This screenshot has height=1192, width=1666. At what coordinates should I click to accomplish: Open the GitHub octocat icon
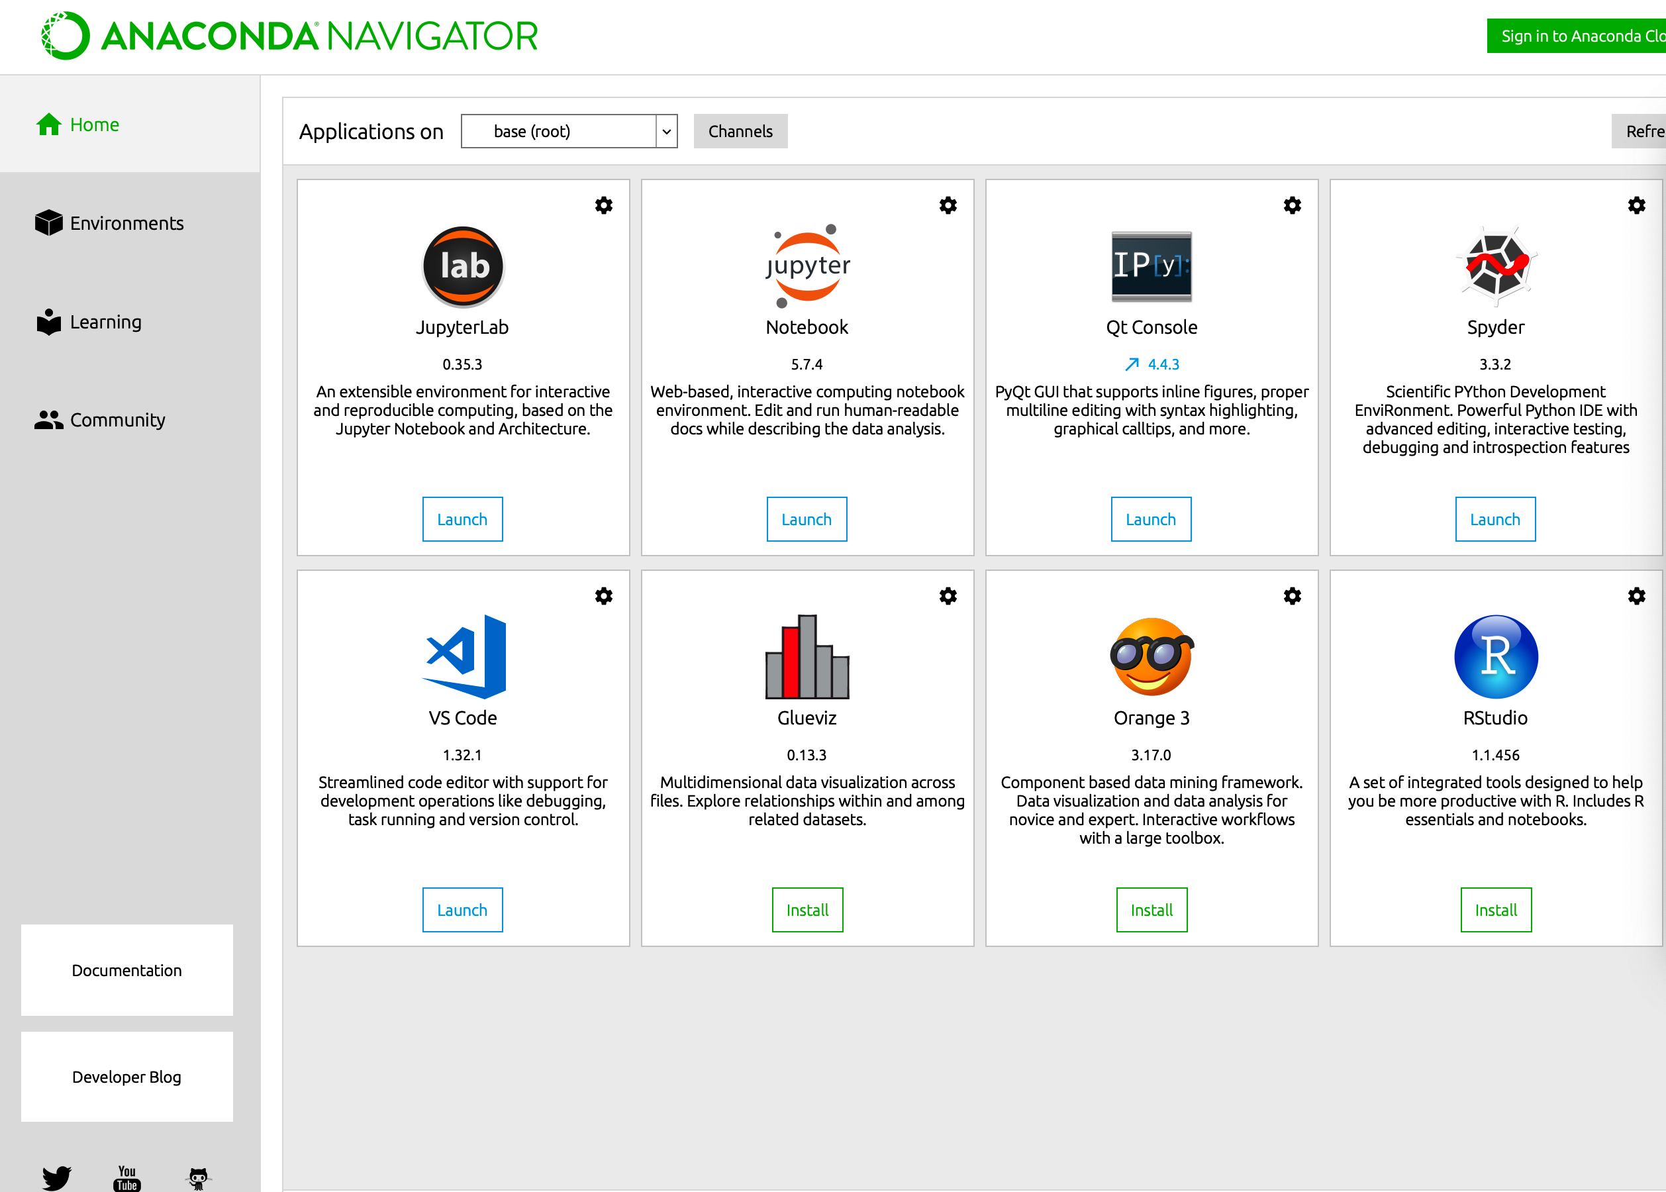[198, 1177]
